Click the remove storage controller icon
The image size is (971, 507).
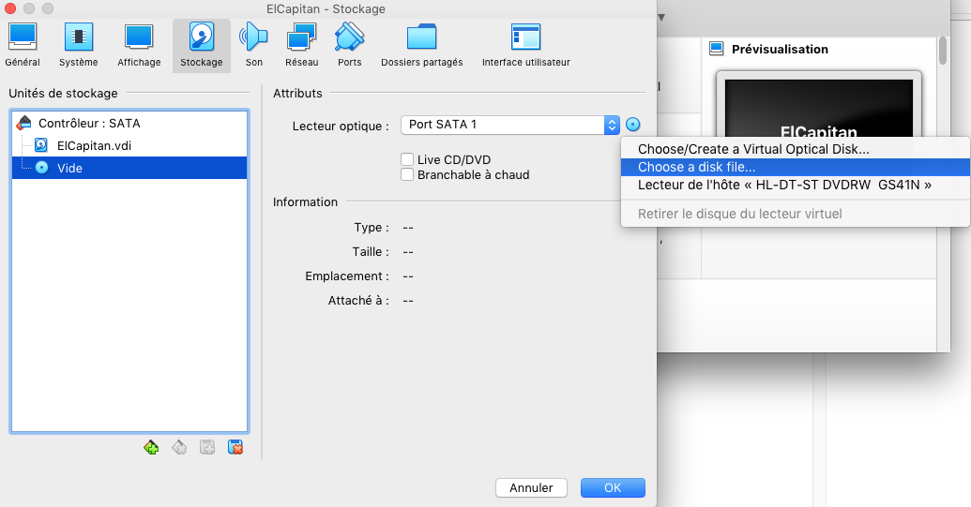[179, 447]
